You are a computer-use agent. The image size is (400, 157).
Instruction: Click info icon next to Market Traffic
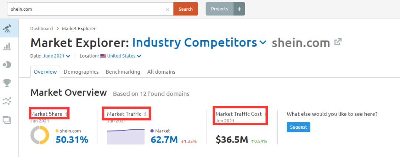(x=146, y=114)
